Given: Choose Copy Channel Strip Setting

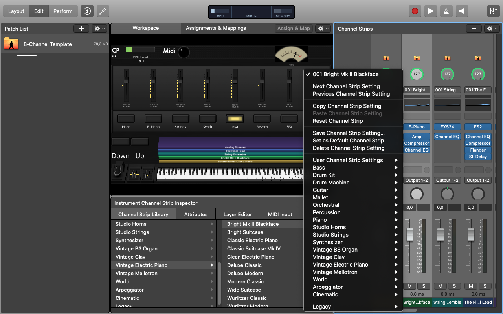Looking at the screenshot, I should (353, 106).
